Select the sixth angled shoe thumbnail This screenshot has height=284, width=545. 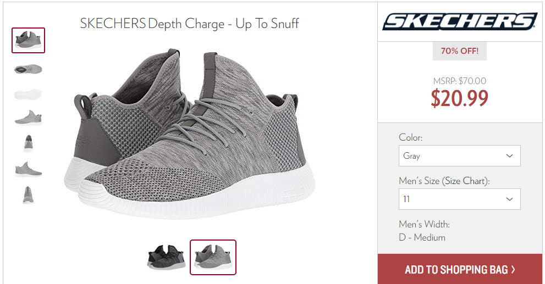pos(28,169)
